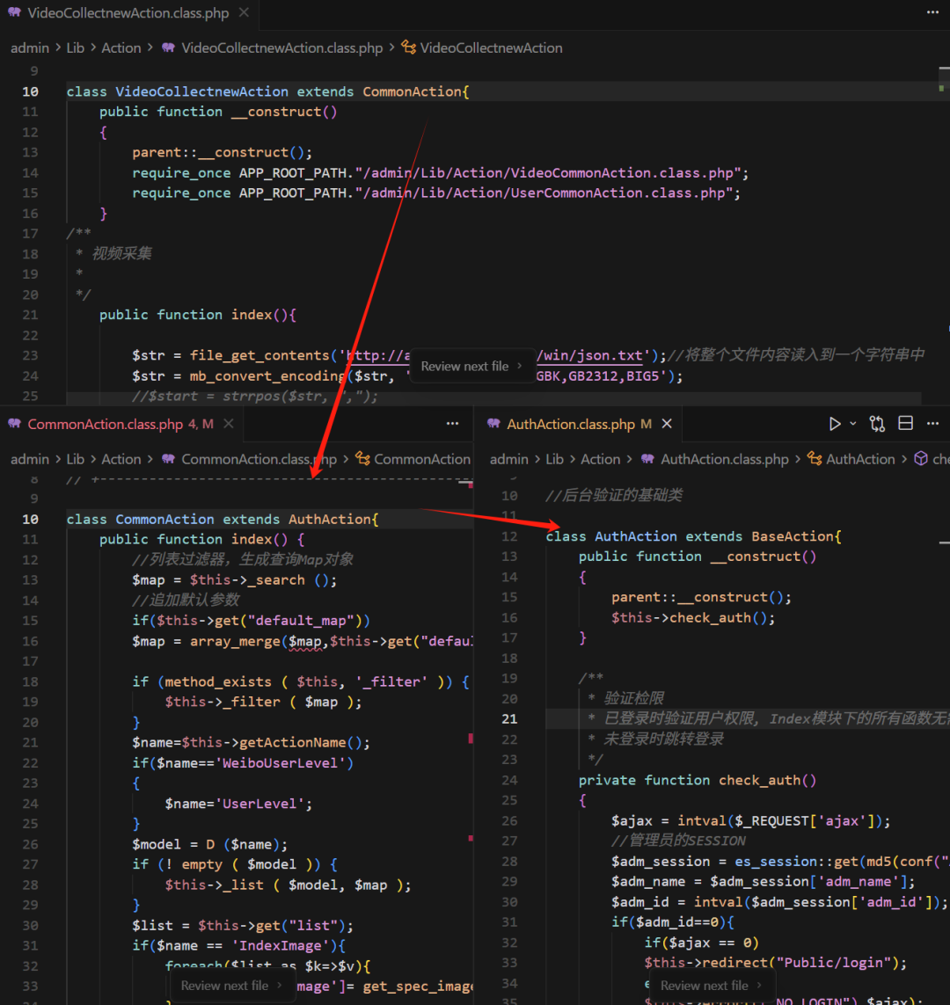Click the split editor layout icon
This screenshot has height=1005, width=950.
click(x=905, y=424)
